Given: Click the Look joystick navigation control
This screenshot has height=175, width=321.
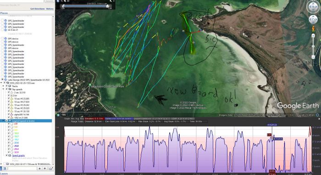Looking at the screenshot, I should (313, 6).
